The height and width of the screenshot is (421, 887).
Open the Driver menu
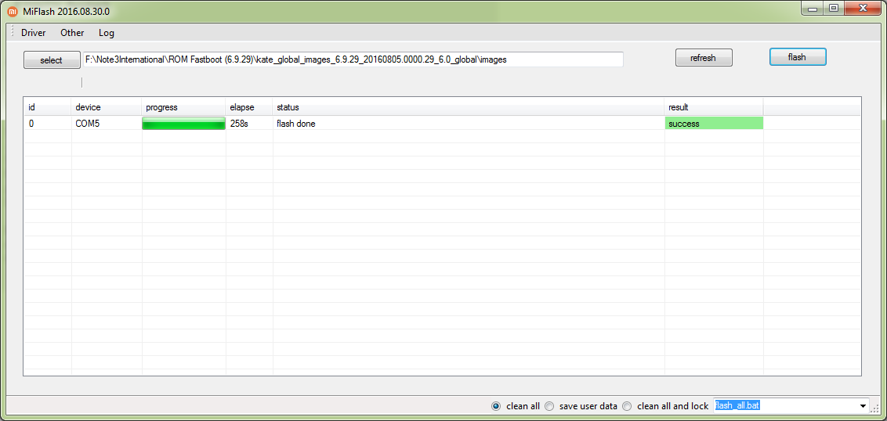tap(34, 33)
